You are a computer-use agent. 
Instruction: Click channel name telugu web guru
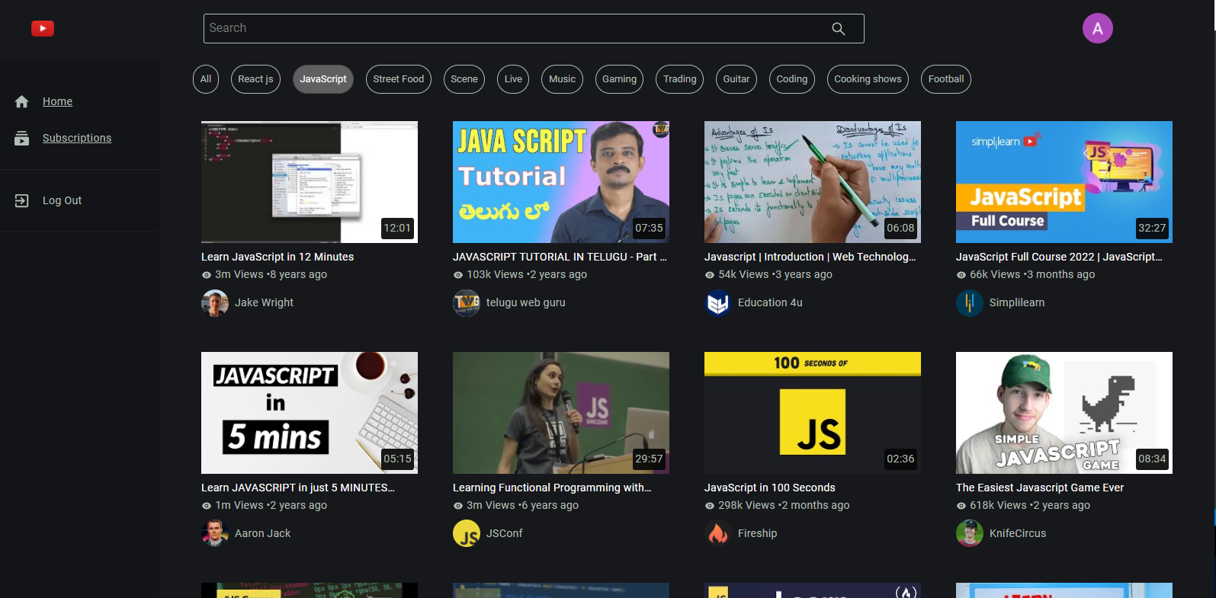pos(526,302)
